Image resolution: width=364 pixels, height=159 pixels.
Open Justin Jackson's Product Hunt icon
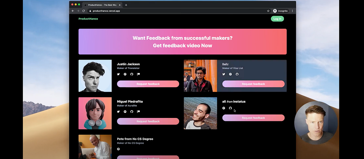[125, 74]
